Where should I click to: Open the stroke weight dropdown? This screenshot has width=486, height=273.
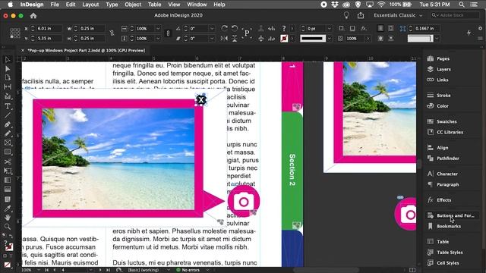[330, 28]
